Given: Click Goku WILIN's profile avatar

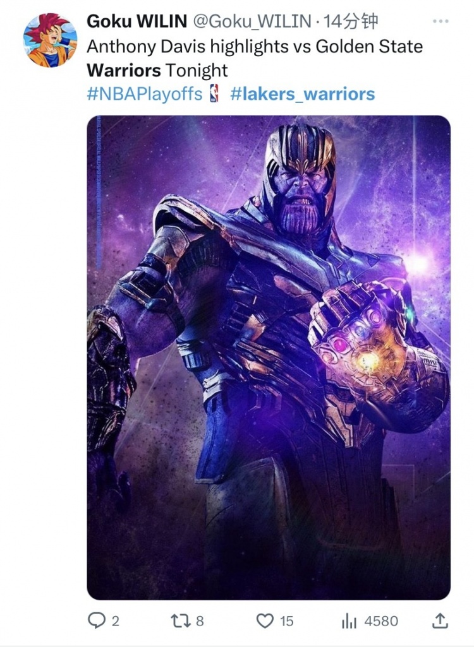Looking at the screenshot, I should [50, 40].
